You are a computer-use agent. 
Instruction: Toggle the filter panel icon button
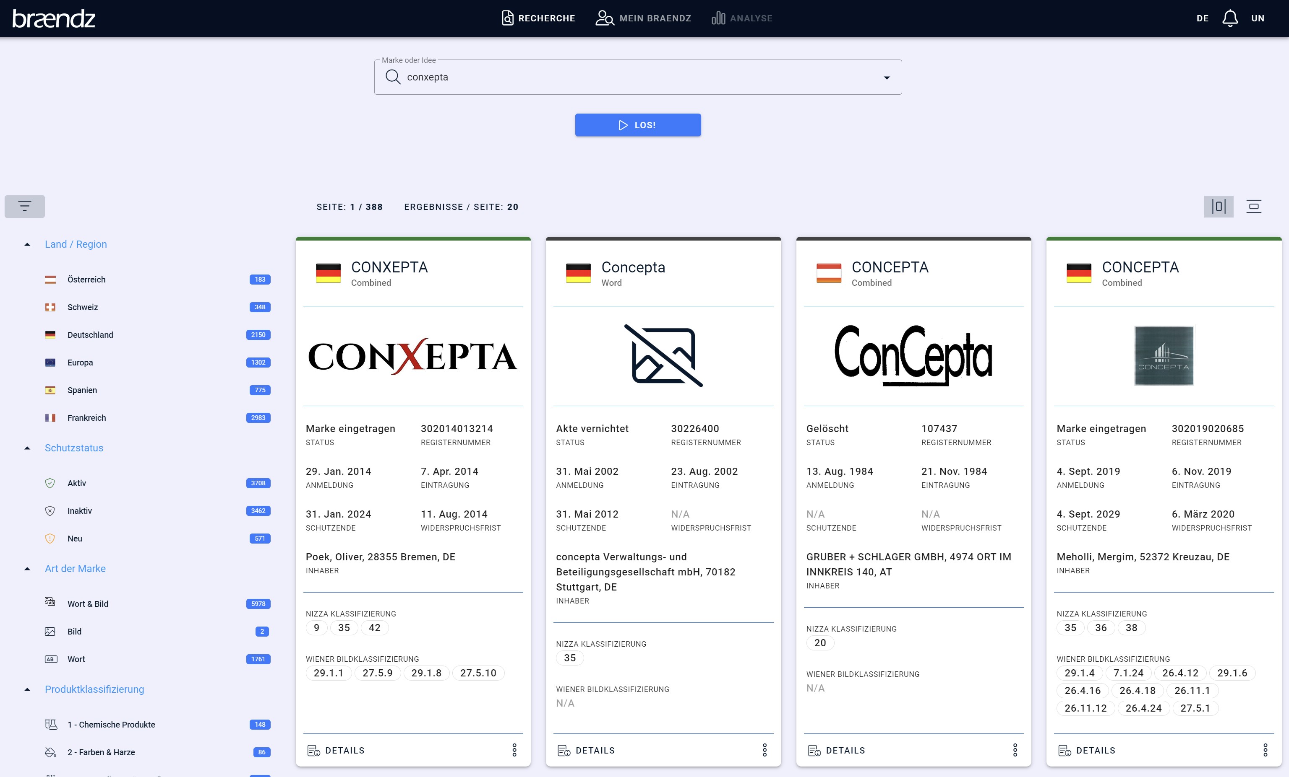pos(25,206)
